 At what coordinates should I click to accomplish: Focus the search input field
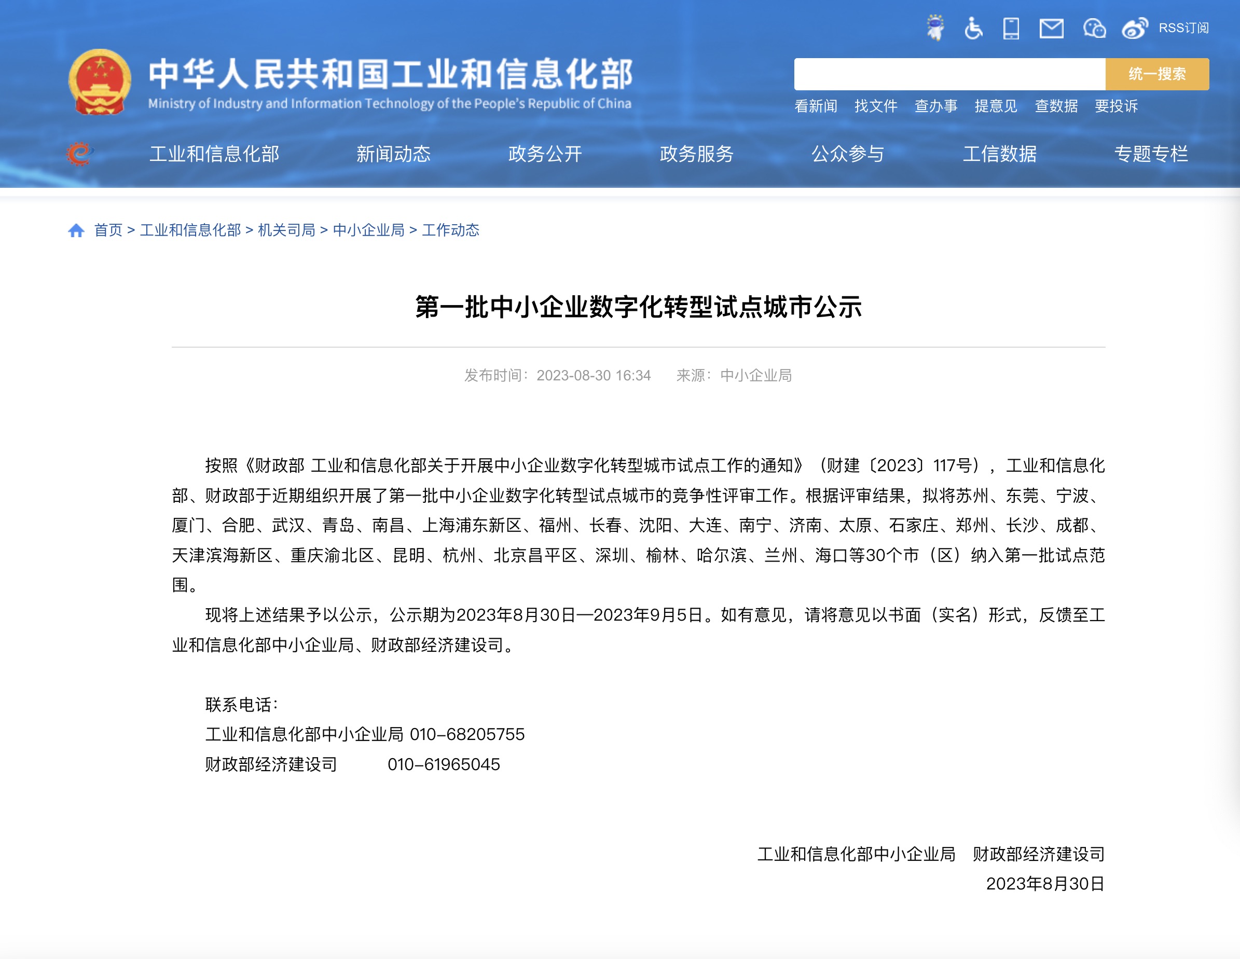(x=949, y=74)
